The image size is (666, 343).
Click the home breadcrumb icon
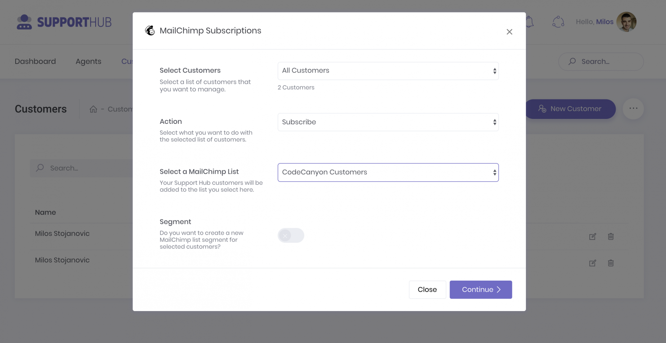coord(93,109)
